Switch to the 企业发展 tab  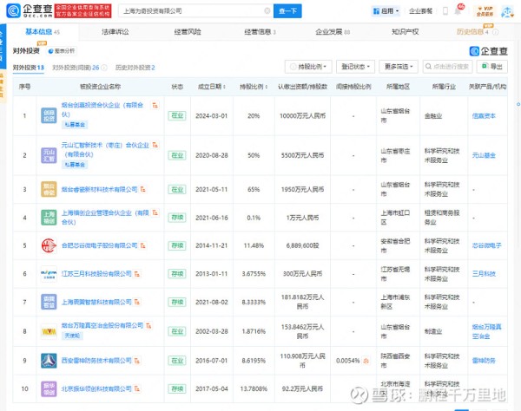coord(333,32)
